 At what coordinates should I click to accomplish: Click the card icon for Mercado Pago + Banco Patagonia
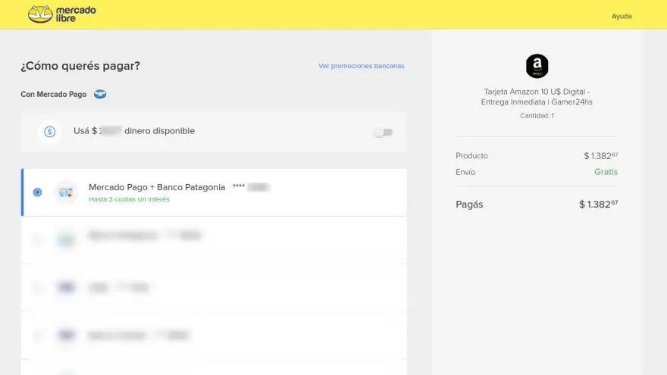coord(66,192)
